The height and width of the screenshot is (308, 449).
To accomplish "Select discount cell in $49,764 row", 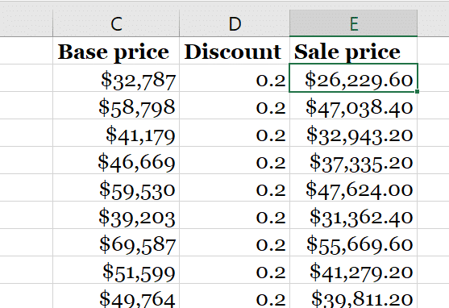I will coord(235,296).
